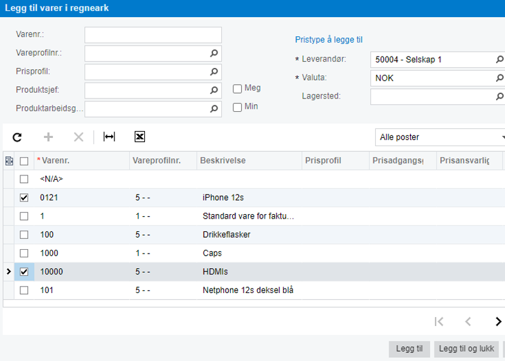Open lookup magnifier for Prisprofil field
The image size is (505, 361).
point(214,72)
